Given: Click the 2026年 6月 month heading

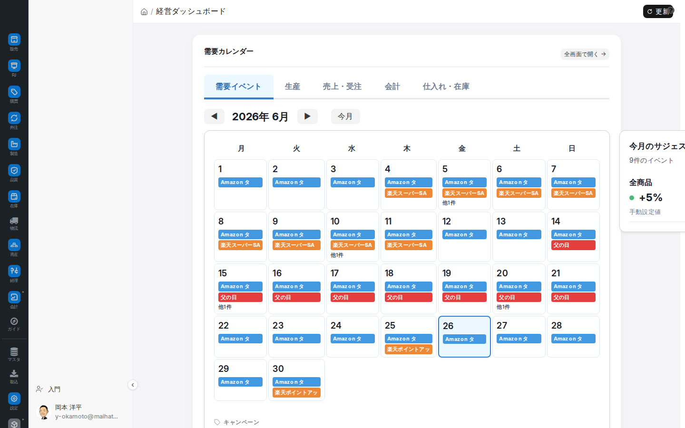Looking at the screenshot, I should click(260, 117).
